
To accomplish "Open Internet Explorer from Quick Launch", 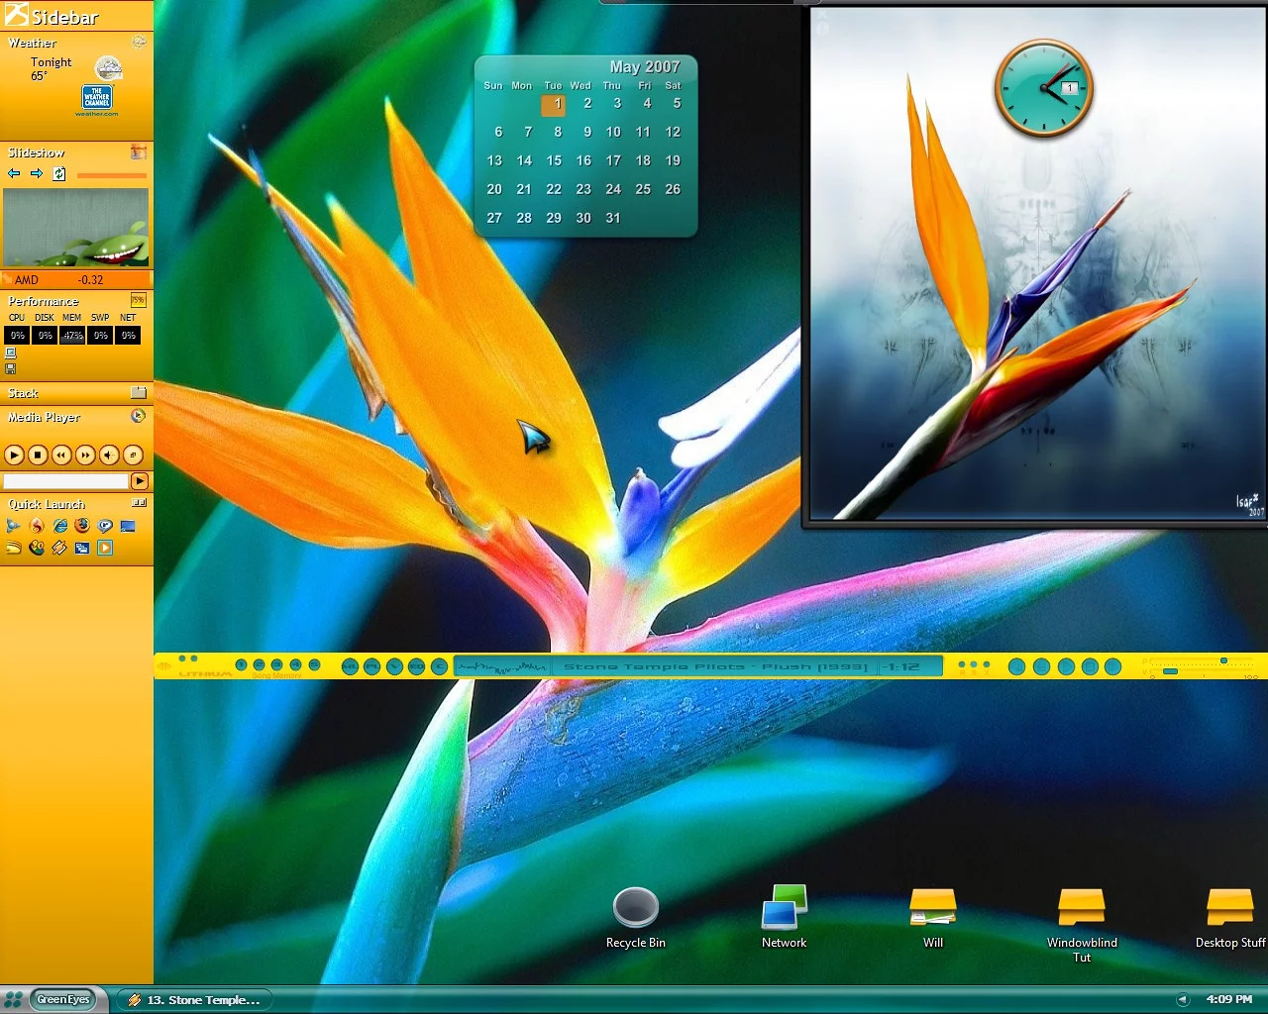I will click(59, 527).
